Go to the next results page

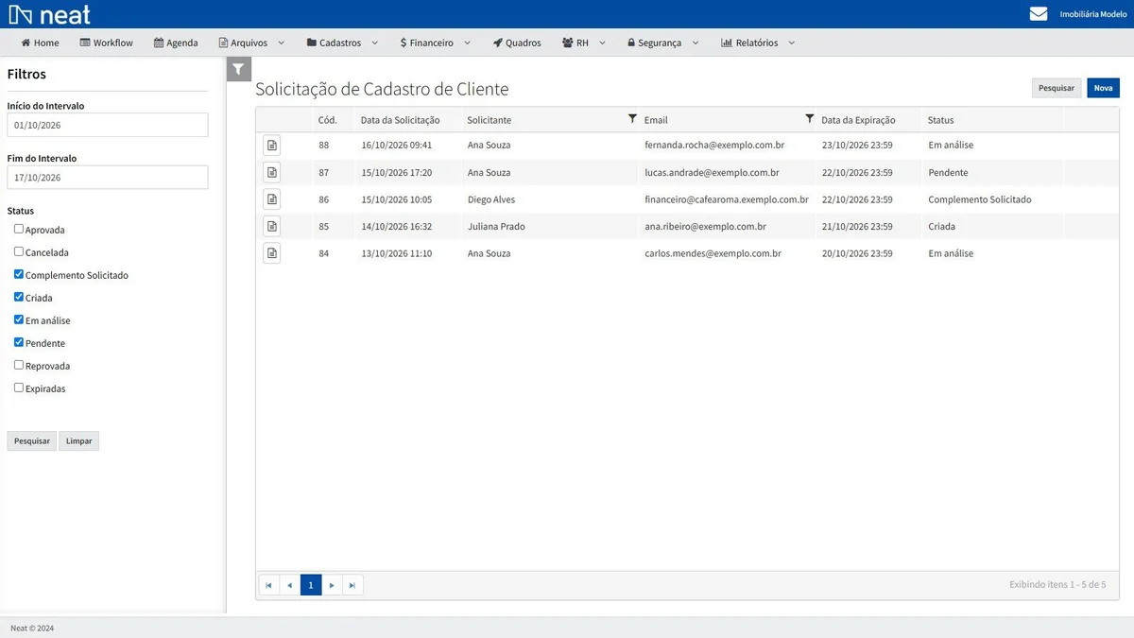click(332, 585)
